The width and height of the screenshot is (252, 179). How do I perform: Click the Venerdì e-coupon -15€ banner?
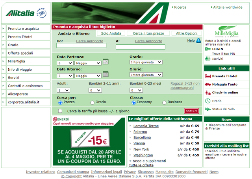click(89, 141)
